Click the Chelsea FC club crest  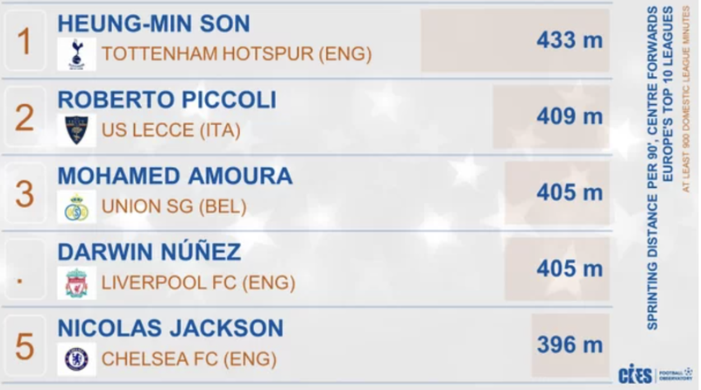[x=76, y=359]
